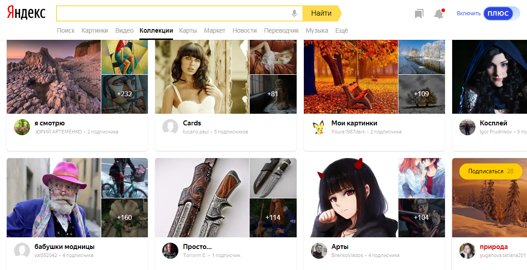Open the autumn park bench thumbnail
527x270 pixels.
[350, 77]
